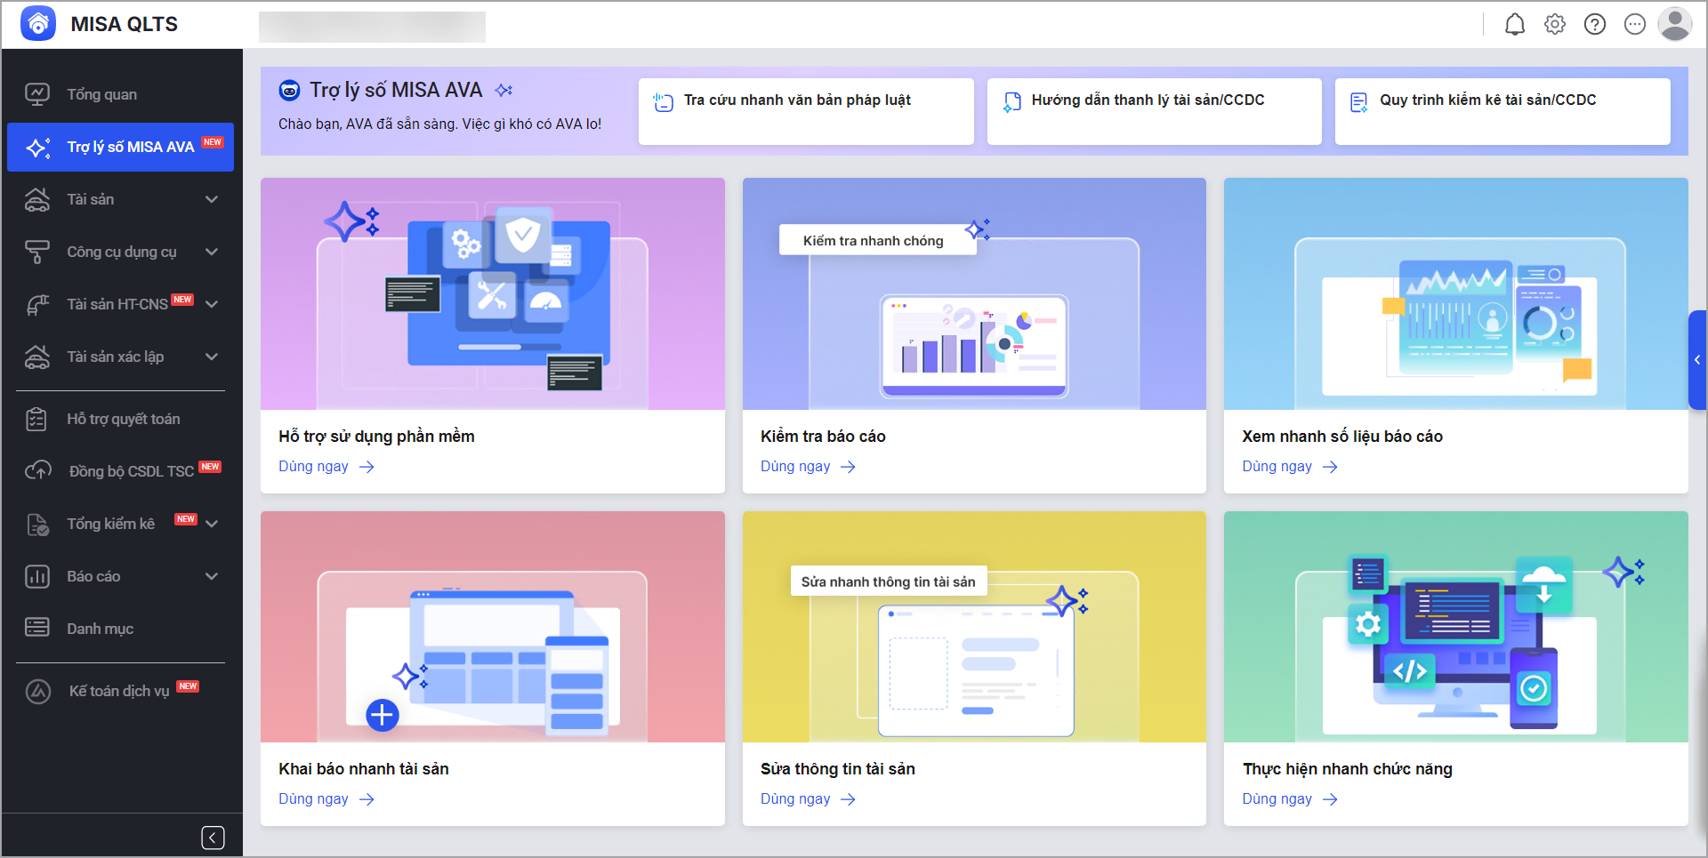This screenshot has height=858, width=1708.
Task: Open the Danh mục menu item
Action: (x=100, y=629)
